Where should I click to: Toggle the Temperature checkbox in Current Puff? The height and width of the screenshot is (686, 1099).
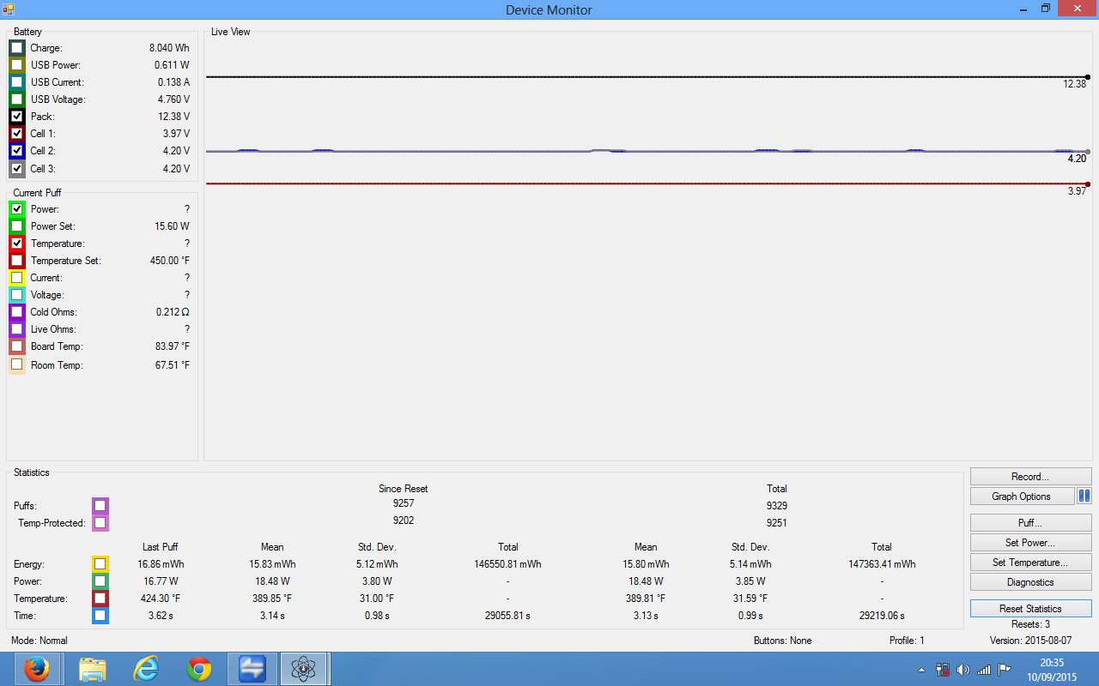tap(17, 244)
